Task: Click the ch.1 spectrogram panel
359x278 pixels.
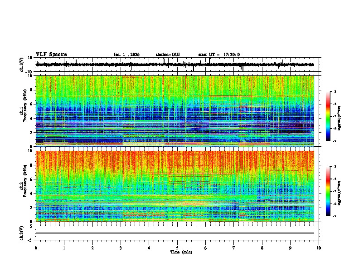Action: pos(175,111)
